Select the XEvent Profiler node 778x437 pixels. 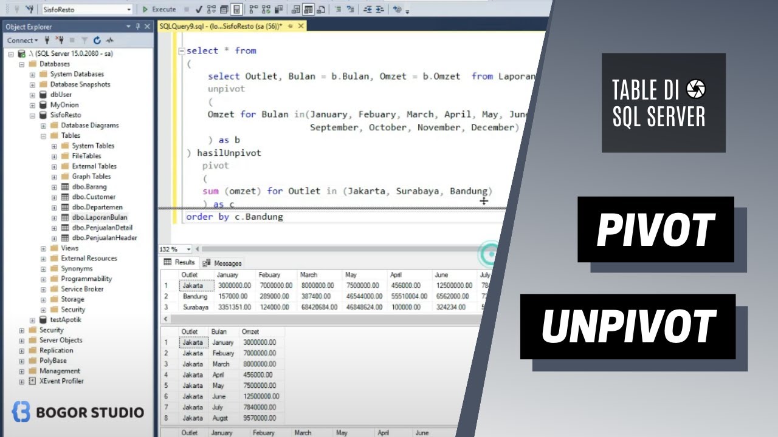point(61,381)
